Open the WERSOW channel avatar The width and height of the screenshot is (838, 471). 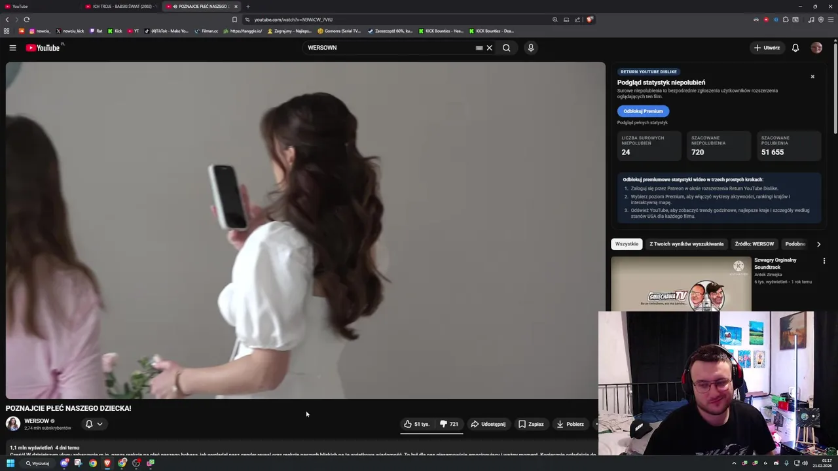pyautogui.click(x=13, y=424)
